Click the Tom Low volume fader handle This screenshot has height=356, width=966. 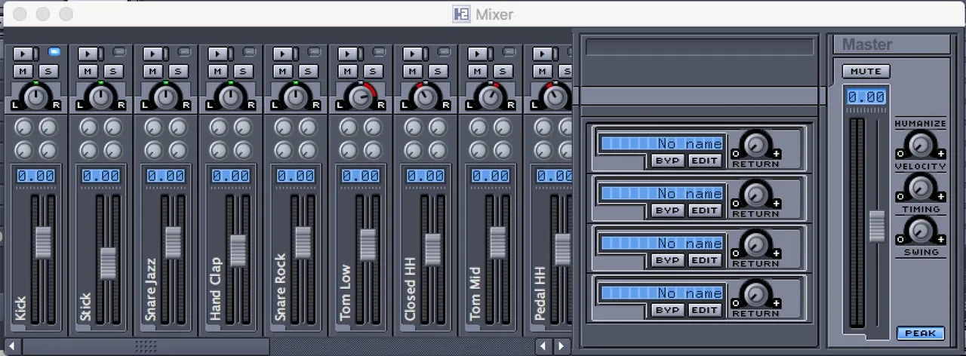(x=368, y=244)
